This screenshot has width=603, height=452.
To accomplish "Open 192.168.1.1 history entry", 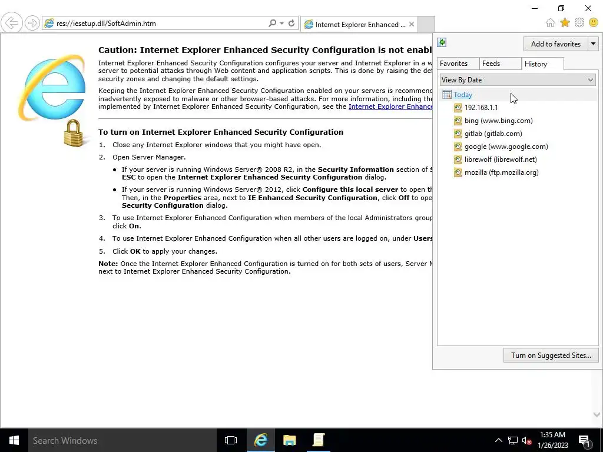I will point(481,108).
